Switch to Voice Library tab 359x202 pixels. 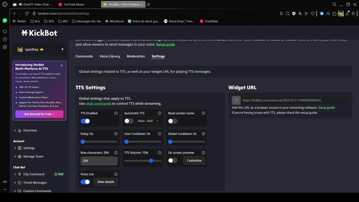click(x=110, y=56)
